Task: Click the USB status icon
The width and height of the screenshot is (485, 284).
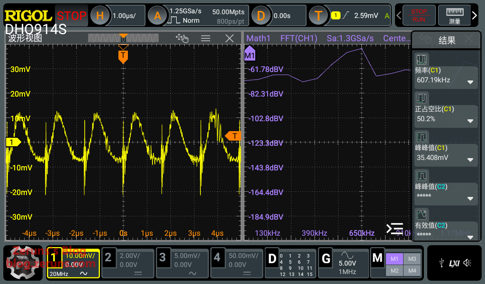Action: (441, 263)
